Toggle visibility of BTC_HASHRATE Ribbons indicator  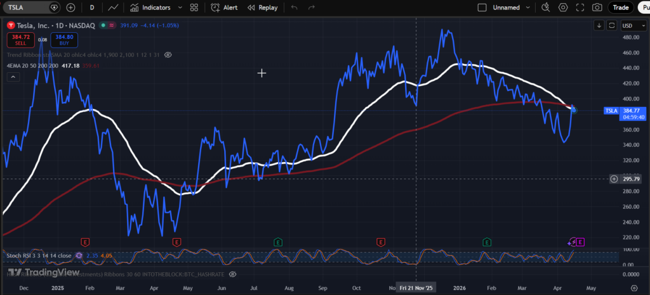pyautogui.click(x=232, y=274)
